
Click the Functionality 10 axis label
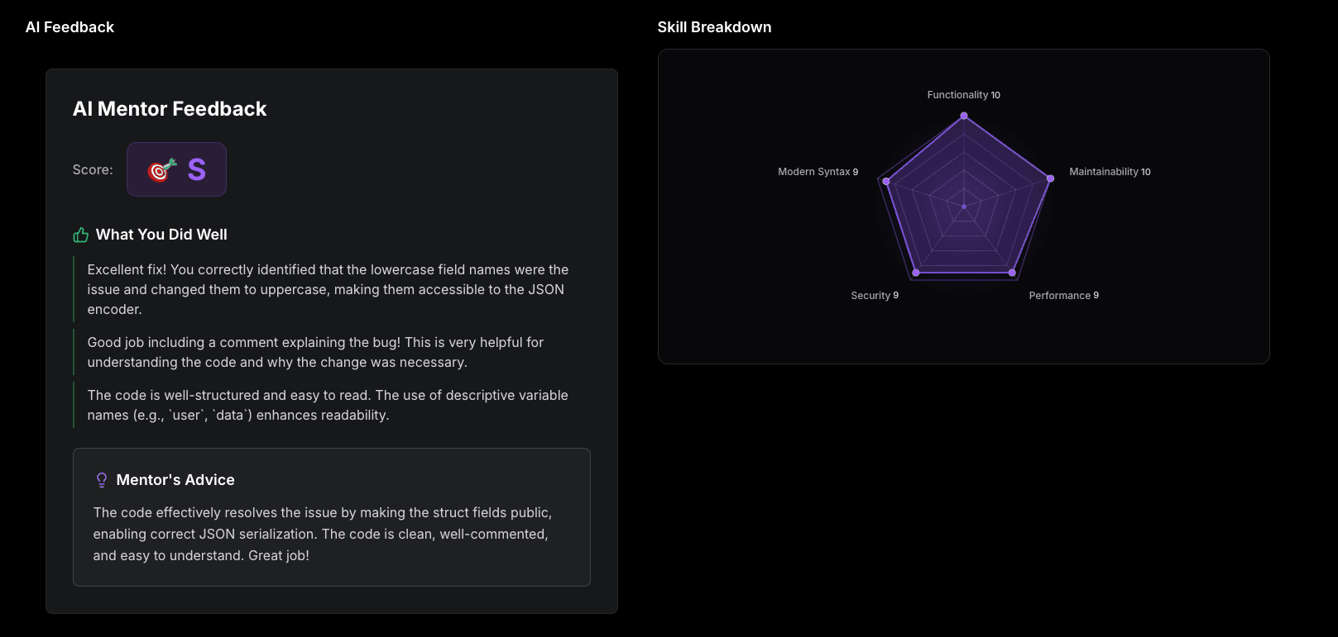coord(963,95)
